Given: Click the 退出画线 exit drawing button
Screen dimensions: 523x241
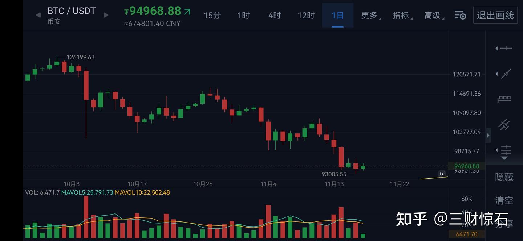Looking at the screenshot, I should coord(495,15).
